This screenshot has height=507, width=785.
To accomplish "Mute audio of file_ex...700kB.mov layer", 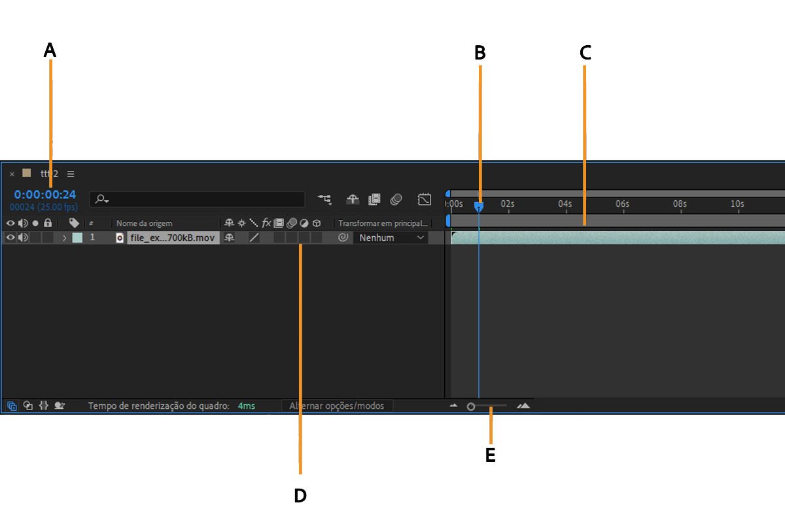I will click(x=23, y=237).
